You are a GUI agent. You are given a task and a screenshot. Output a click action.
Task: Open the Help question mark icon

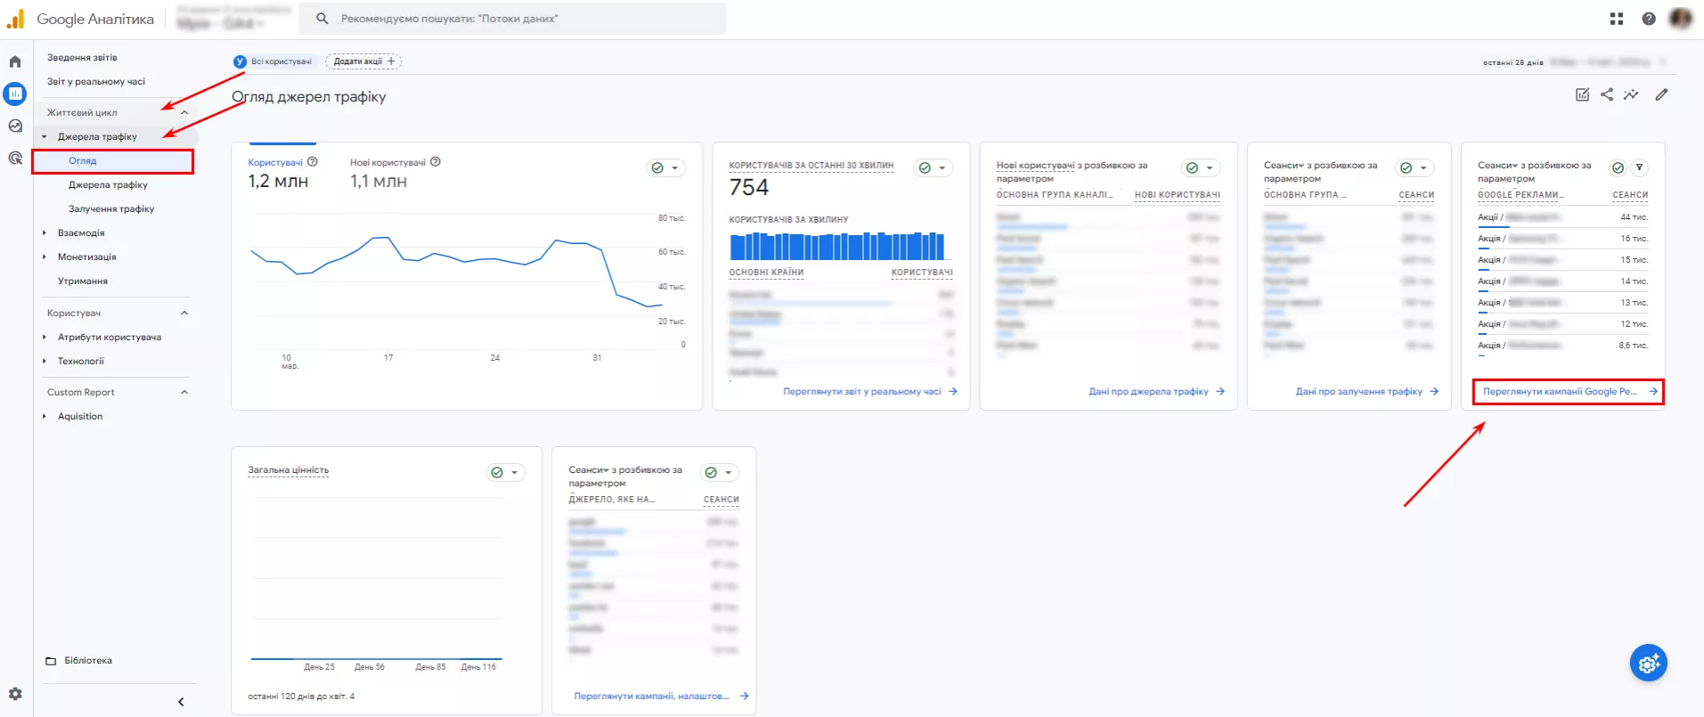pos(1649,19)
